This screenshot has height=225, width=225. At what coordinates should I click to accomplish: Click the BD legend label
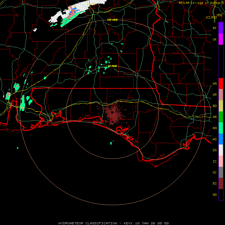(x=214, y=106)
